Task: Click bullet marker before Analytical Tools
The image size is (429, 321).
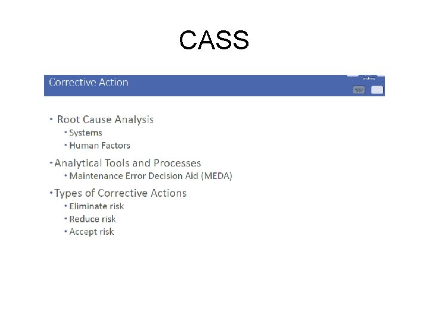Action: pyautogui.click(x=51, y=162)
